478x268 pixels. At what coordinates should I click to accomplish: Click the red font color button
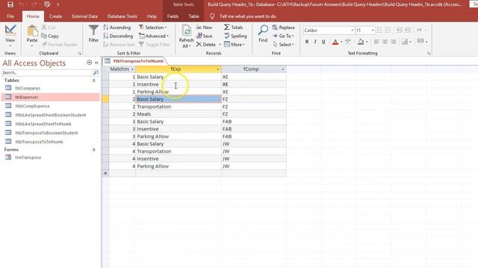pyautogui.click(x=335, y=42)
